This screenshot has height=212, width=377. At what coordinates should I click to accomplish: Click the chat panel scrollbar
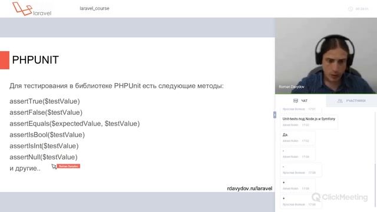[x=375, y=185]
